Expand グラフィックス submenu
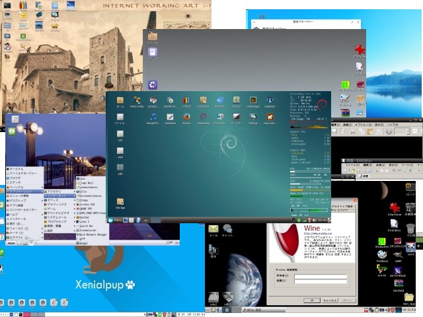 59,205
